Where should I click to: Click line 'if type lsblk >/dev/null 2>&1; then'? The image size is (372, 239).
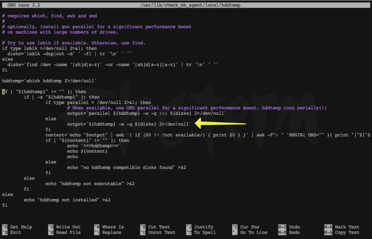click(49, 48)
